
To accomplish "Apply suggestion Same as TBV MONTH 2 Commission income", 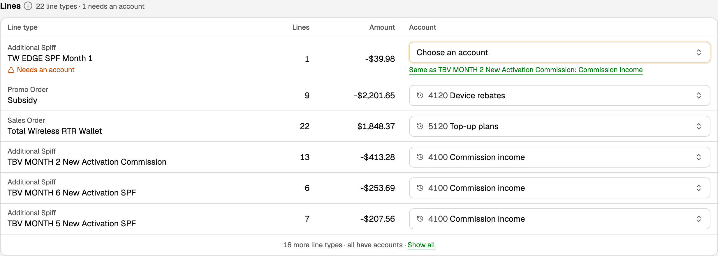I will [x=526, y=70].
